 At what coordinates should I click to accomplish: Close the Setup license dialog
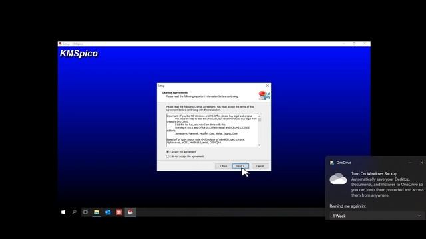point(268,86)
